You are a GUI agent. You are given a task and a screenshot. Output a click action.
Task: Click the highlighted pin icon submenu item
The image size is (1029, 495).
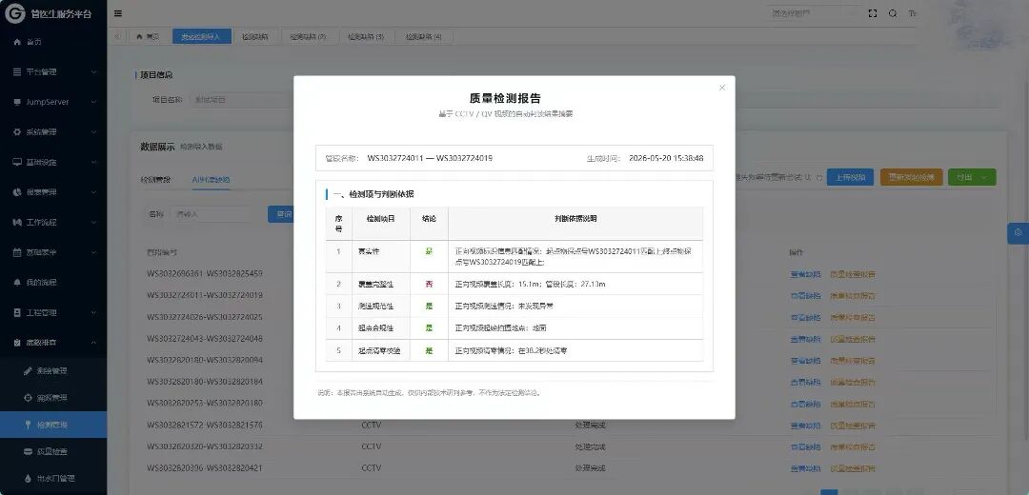click(28, 425)
